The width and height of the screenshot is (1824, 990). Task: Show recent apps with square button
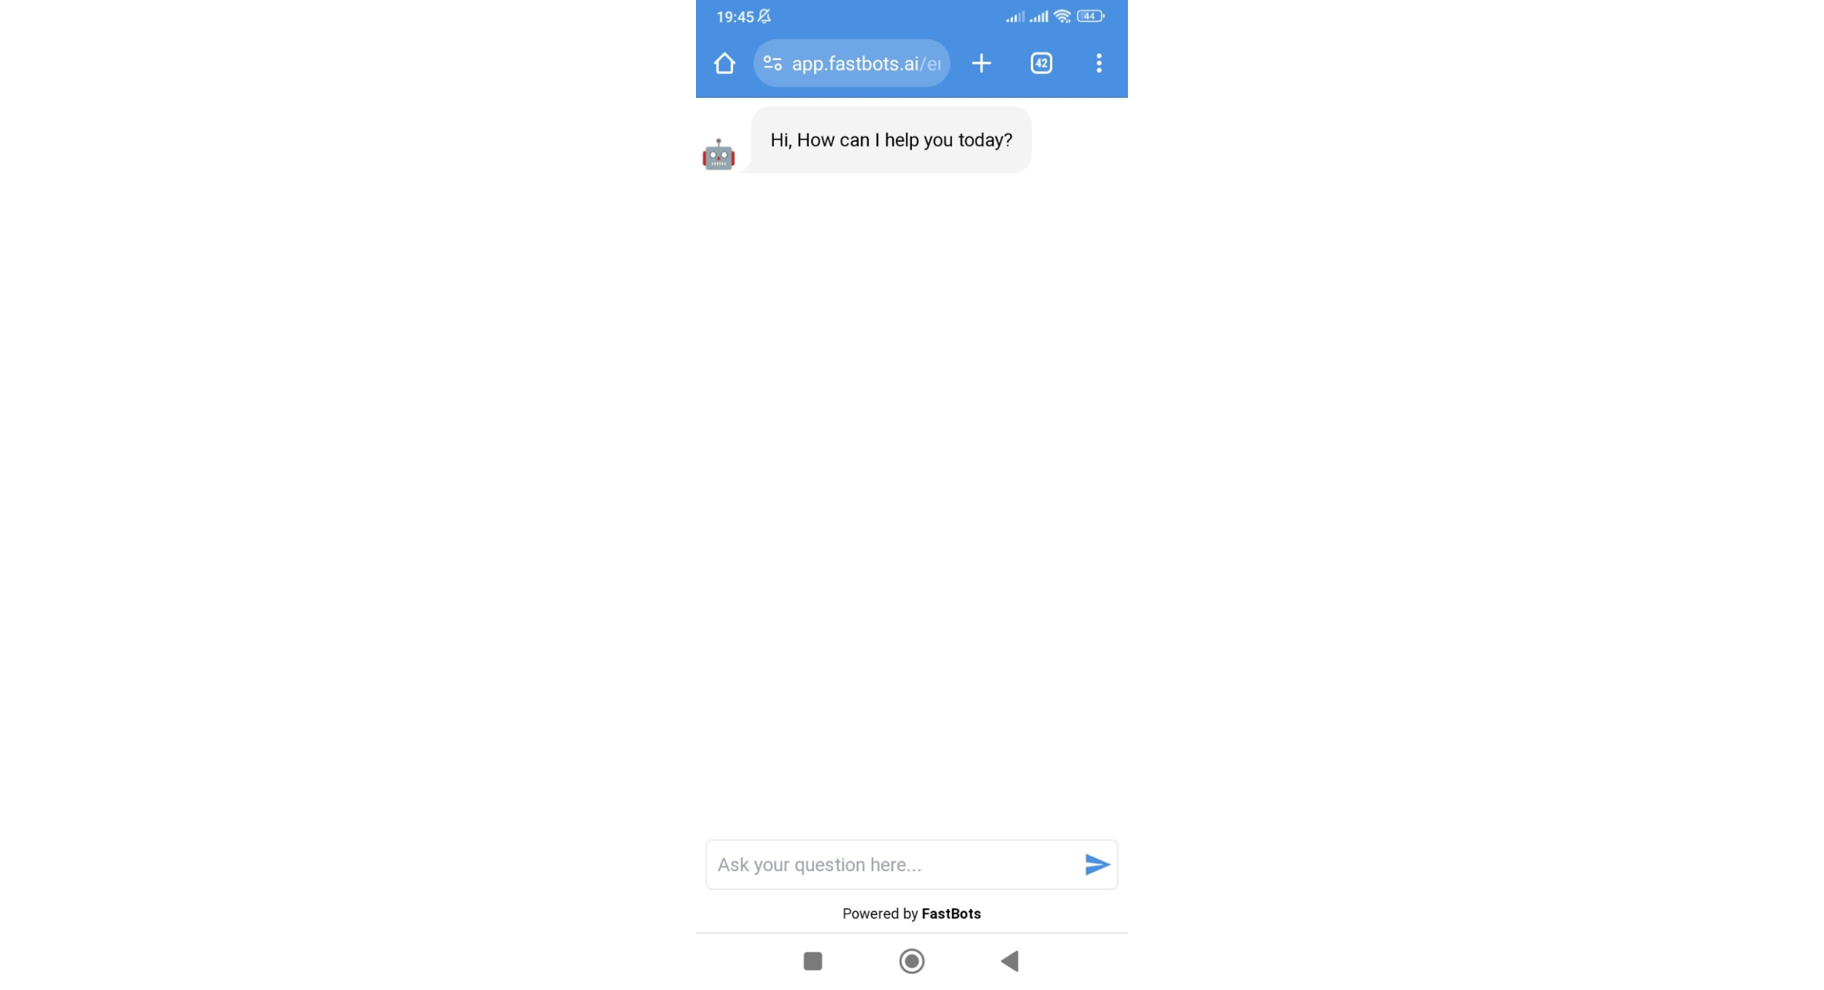point(812,961)
